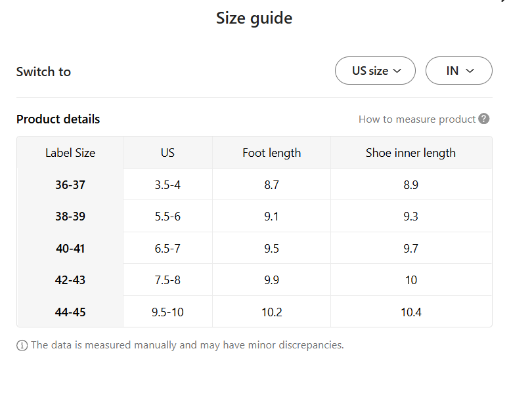Click the Size guide title
The height and width of the screenshot is (397, 509).
(x=254, y=18)
